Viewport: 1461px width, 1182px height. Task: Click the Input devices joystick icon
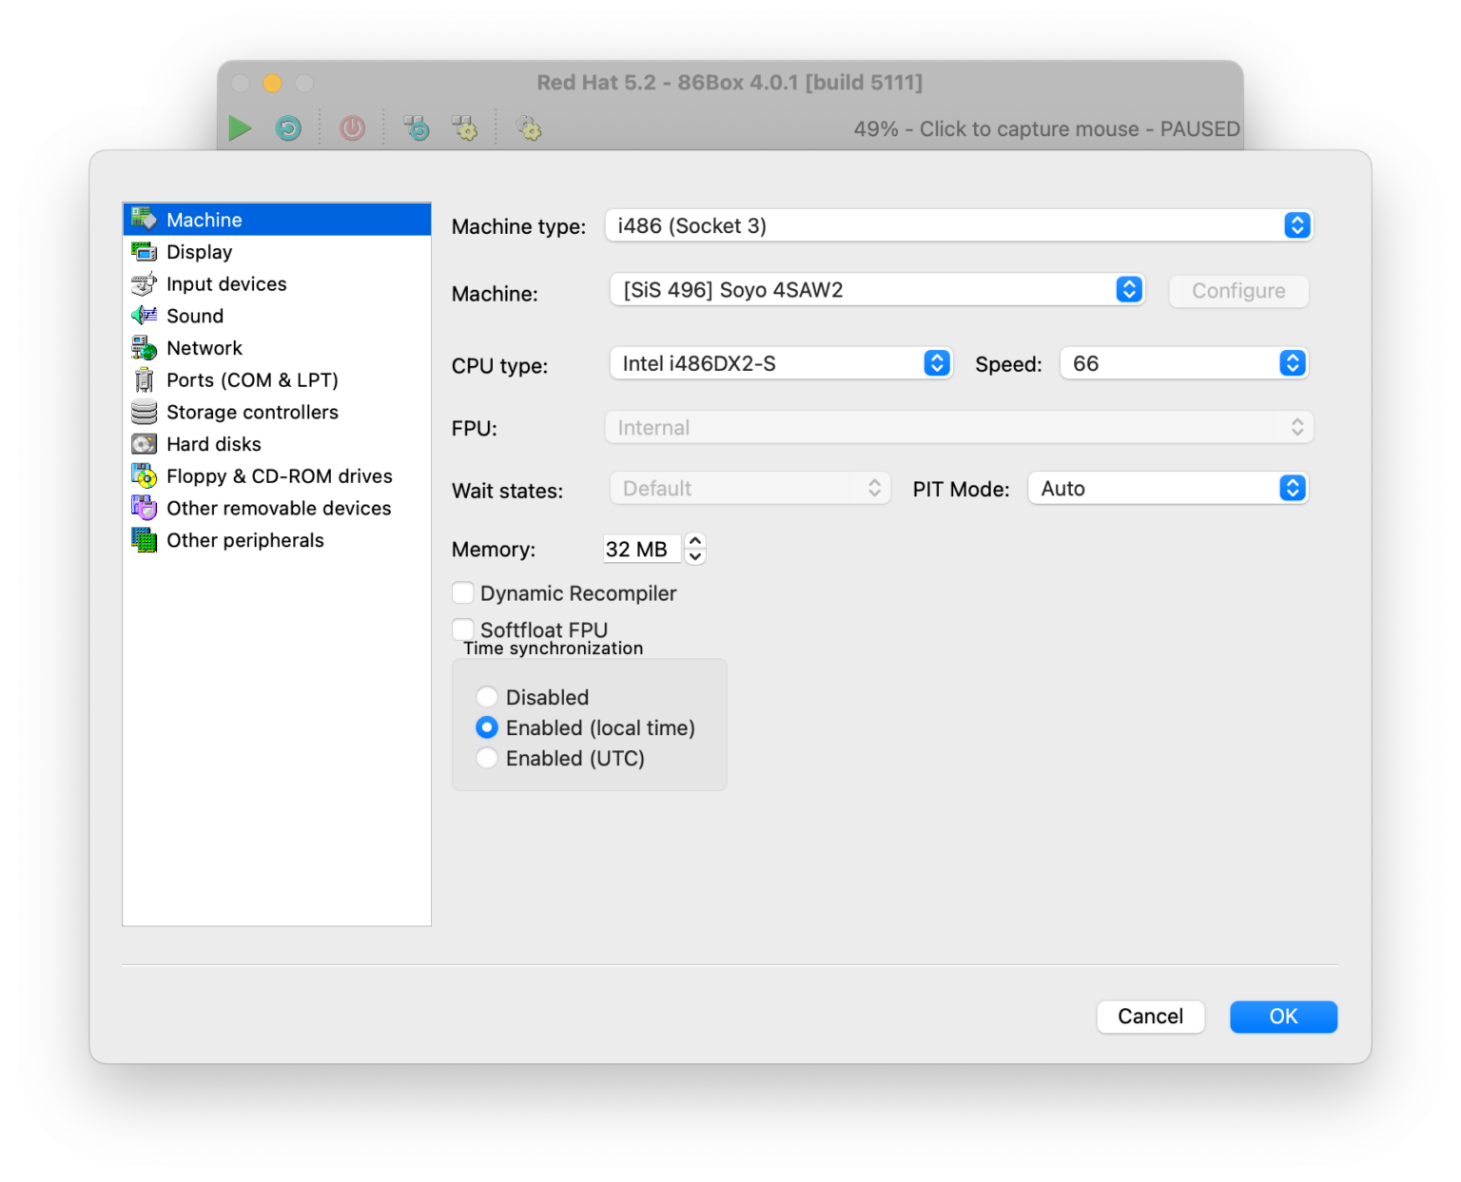[x=144, y=284]
